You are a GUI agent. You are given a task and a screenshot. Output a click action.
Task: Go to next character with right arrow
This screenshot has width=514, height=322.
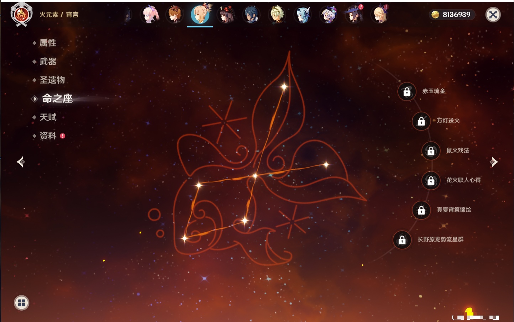pyautogui.click(x=493, y=162)
